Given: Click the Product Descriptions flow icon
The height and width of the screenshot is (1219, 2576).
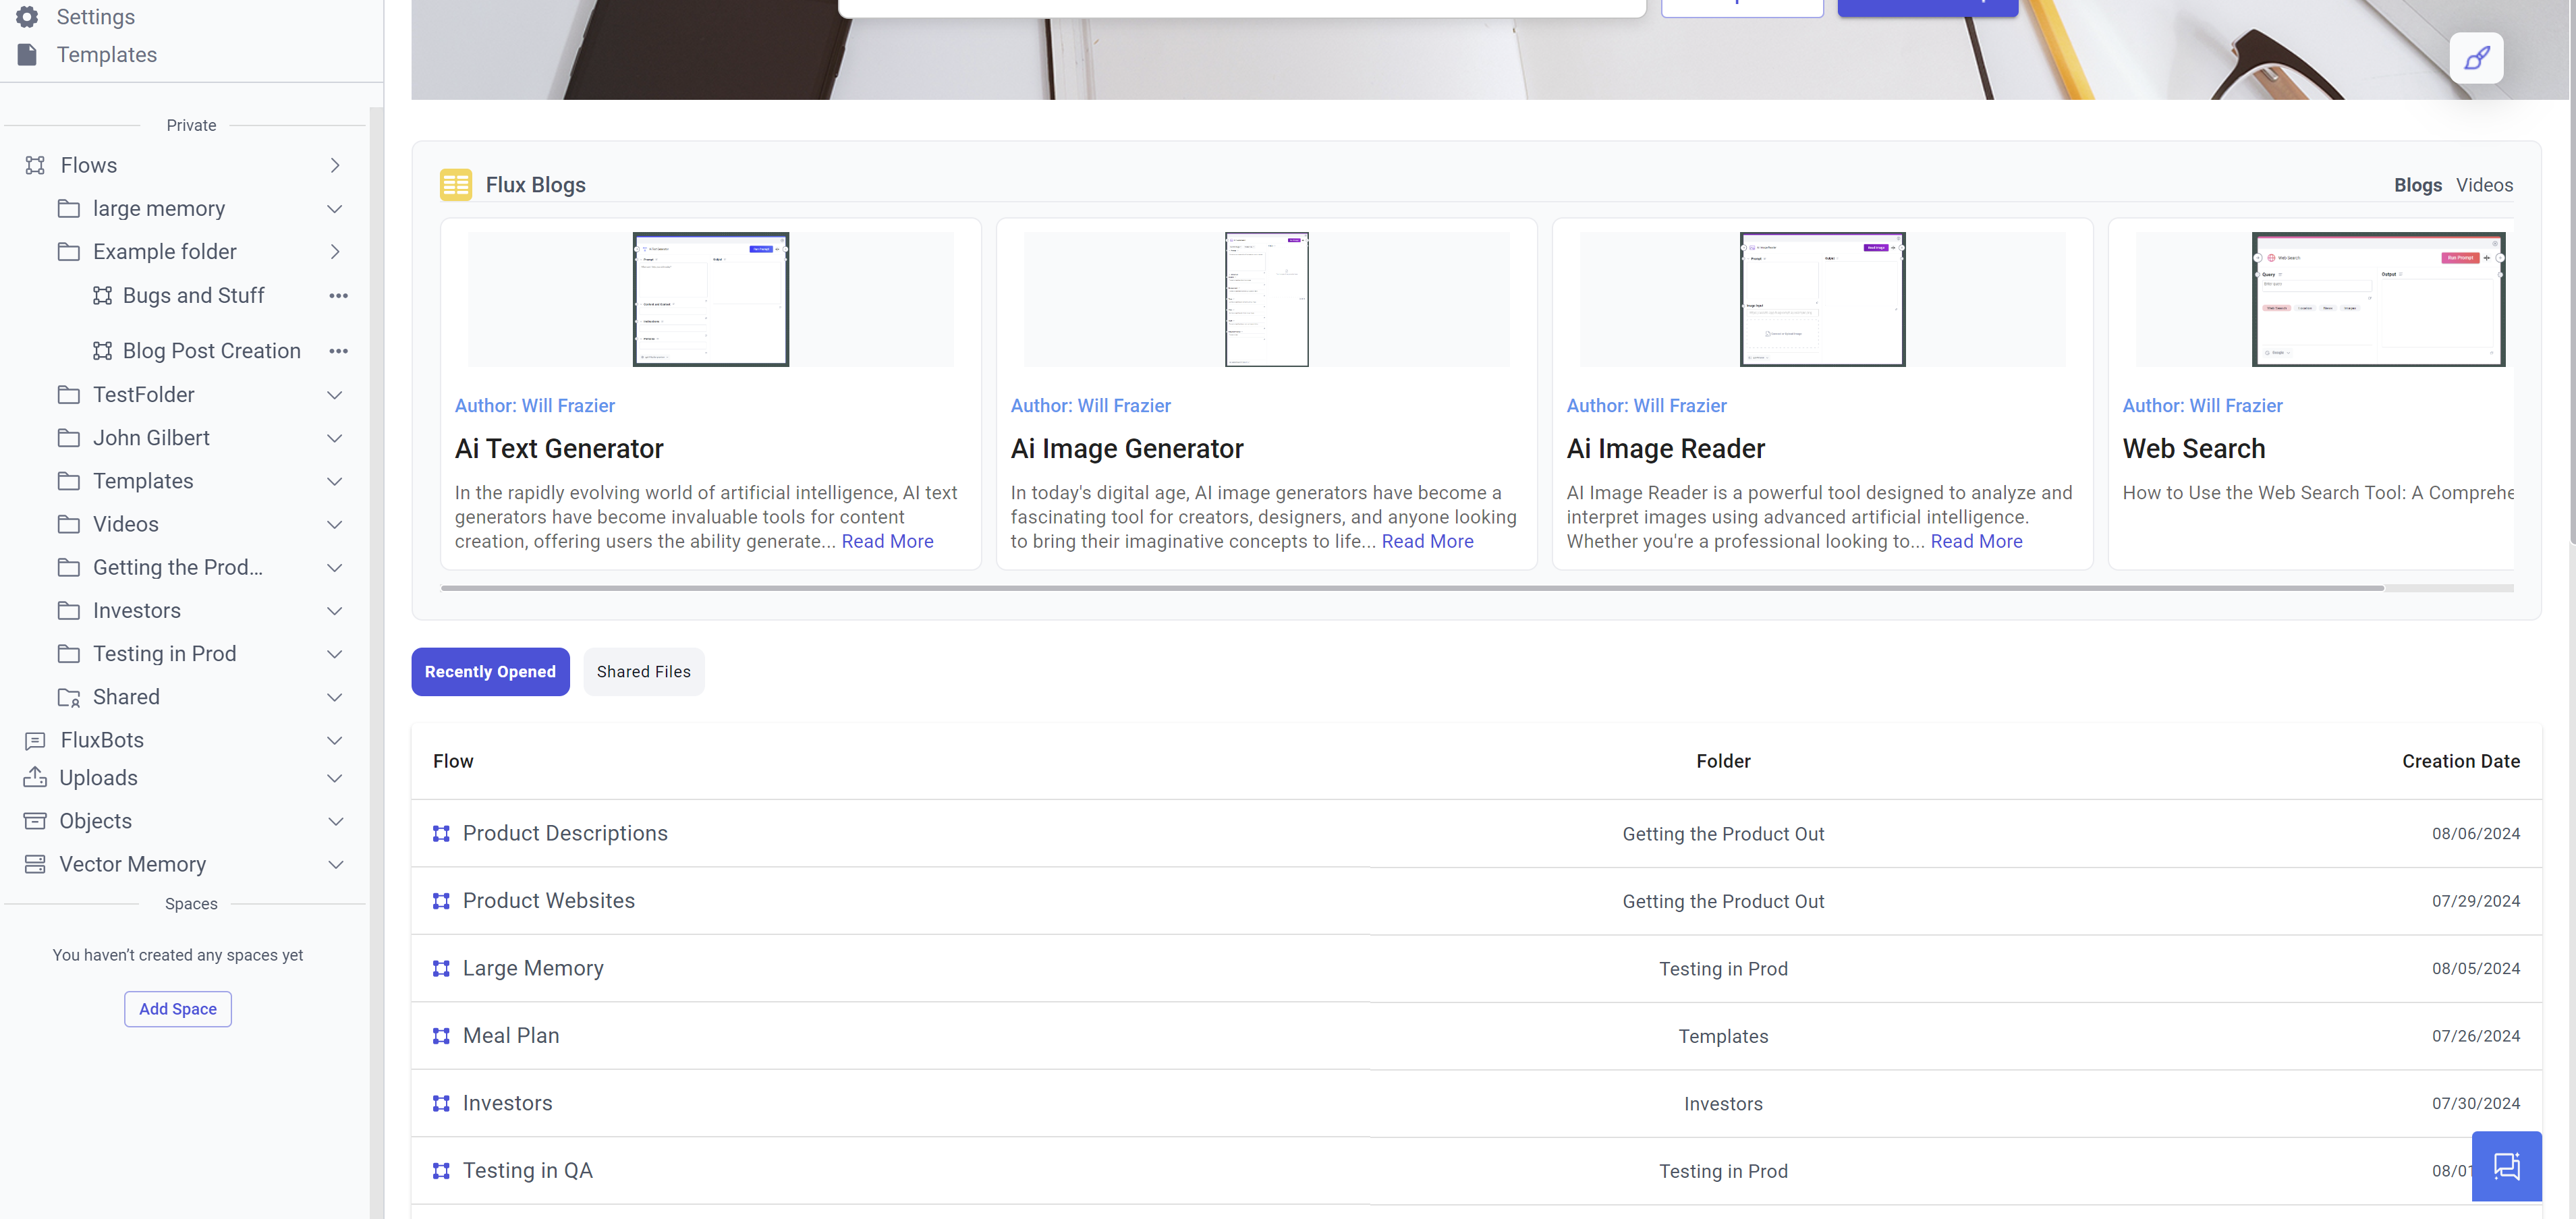Looking at the screenshot, I should (x=441, y=834).
